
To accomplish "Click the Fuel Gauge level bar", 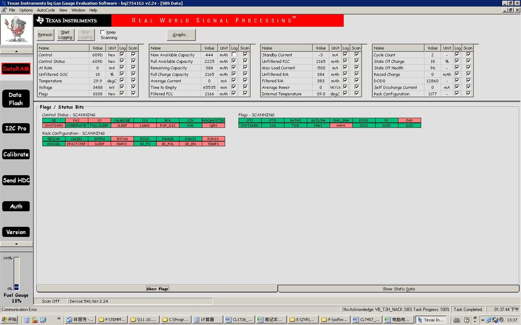I will pyautogui.click(x=17, y=274).
